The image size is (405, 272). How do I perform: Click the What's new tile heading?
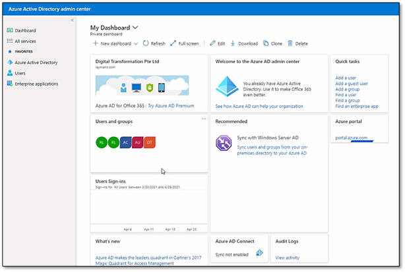tap(108, 241)
